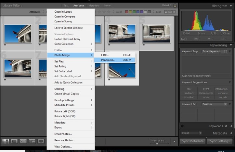The width and height of the screenshot is (235, 152).
Task: Click the filter lock padlock icon
Action: [175, 5]
